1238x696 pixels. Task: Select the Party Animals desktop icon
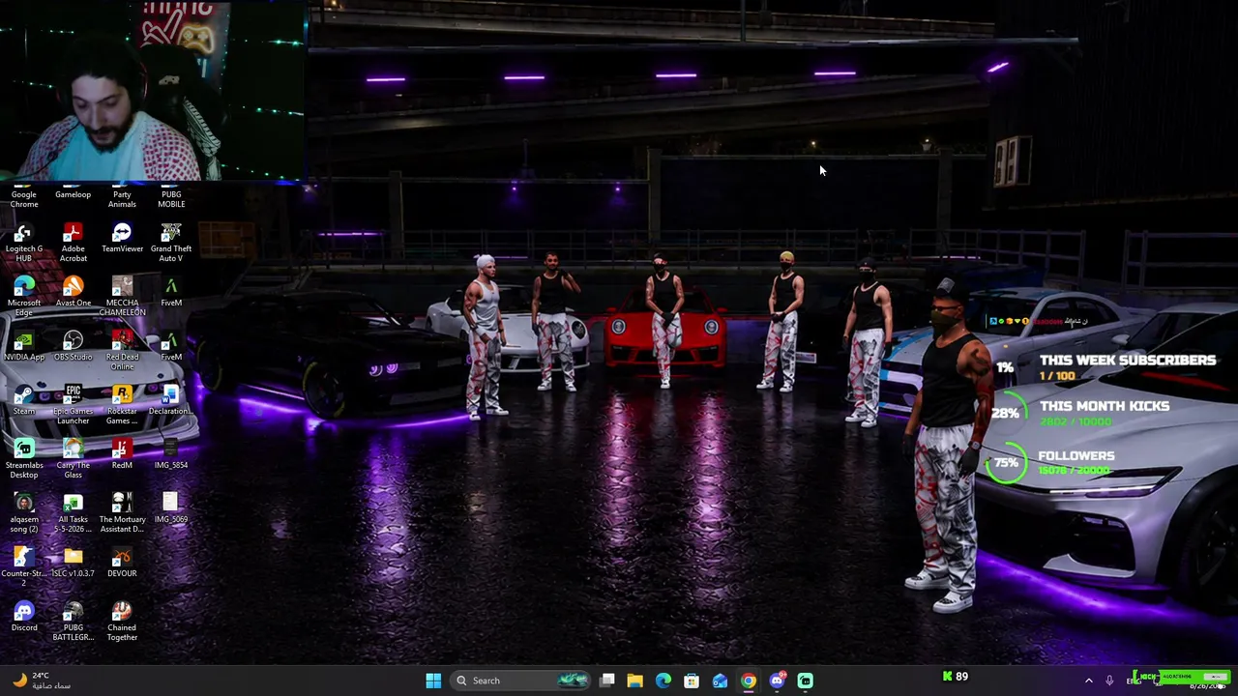coord(122,197)
